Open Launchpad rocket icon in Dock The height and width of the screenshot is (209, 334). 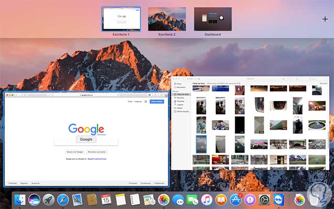tap(49, 200)
